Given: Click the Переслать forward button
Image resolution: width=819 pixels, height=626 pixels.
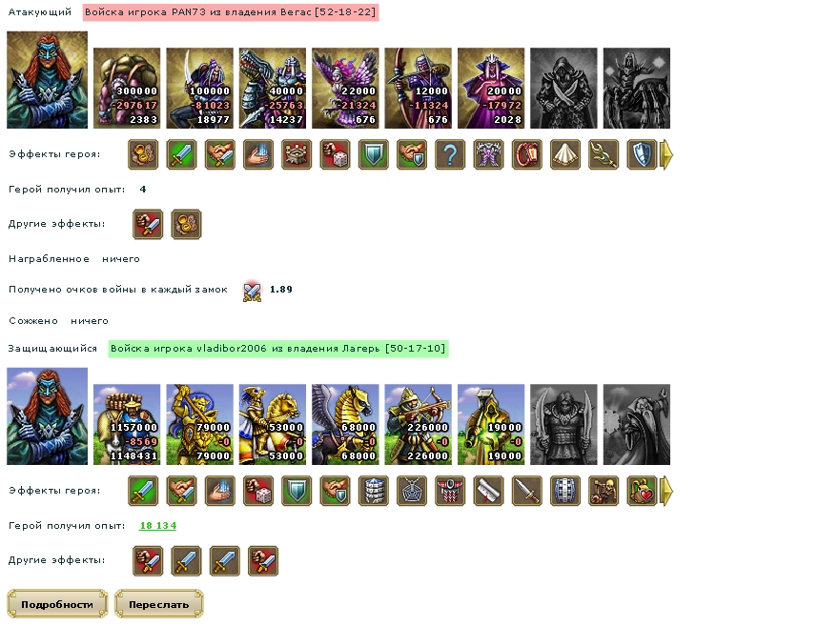Looking at the screenshot, I should pyautogui.click(x=159, y=604).
